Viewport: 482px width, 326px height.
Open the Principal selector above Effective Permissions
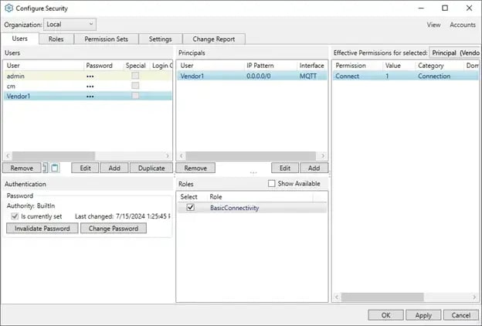coord(454,53)
